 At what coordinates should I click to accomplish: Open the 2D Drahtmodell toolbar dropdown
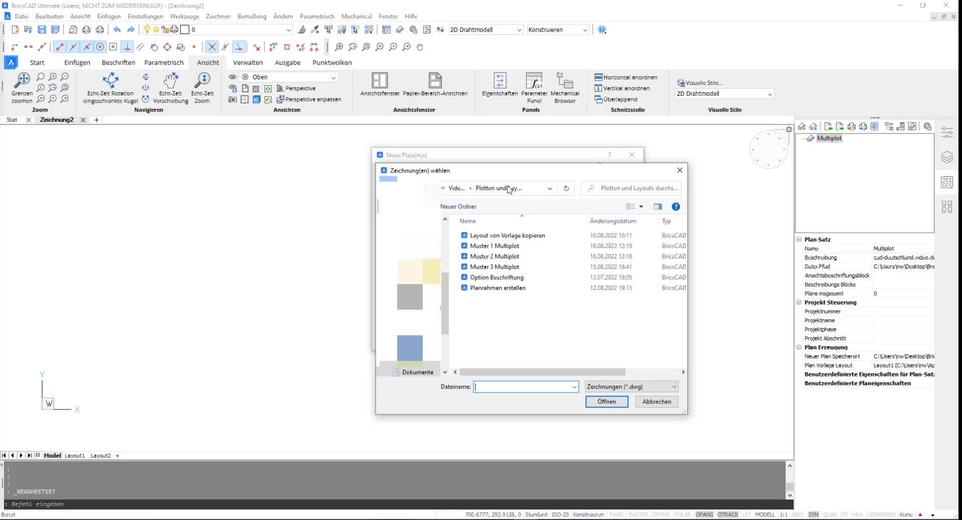click(486, 30)
